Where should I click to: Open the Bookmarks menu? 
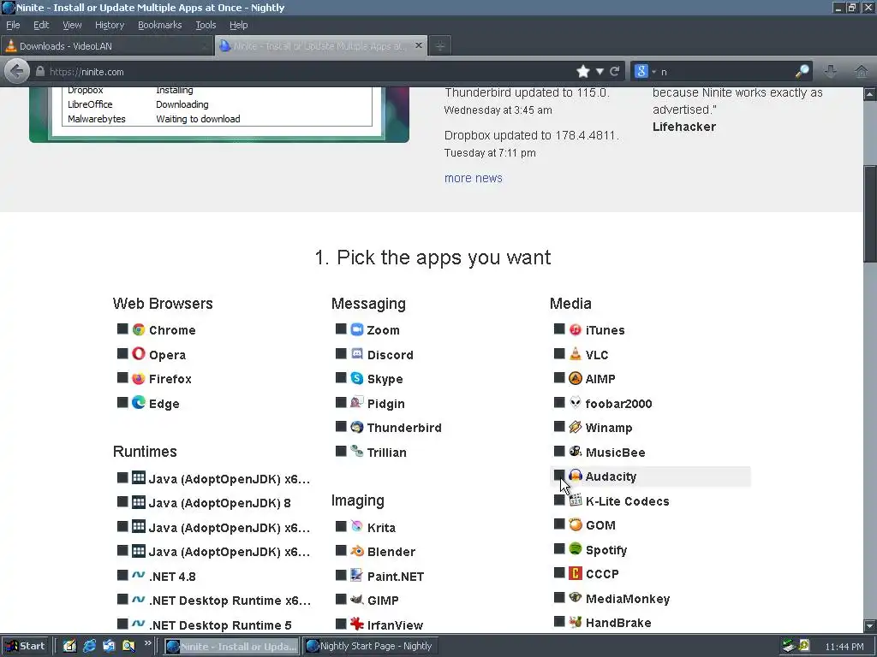point(159,25)
